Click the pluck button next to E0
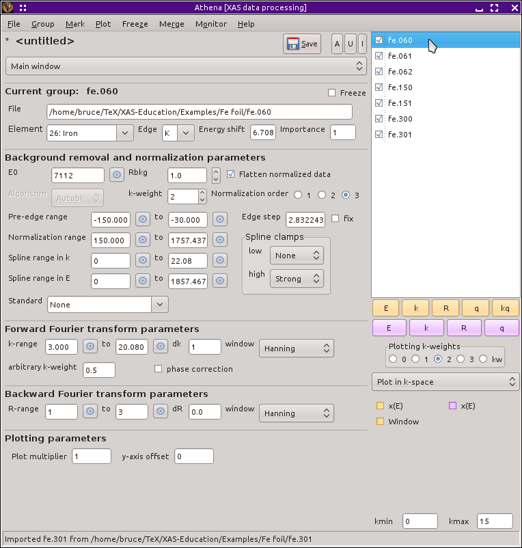The height and width of the screenshot is (548, 522). coord(117,175)
